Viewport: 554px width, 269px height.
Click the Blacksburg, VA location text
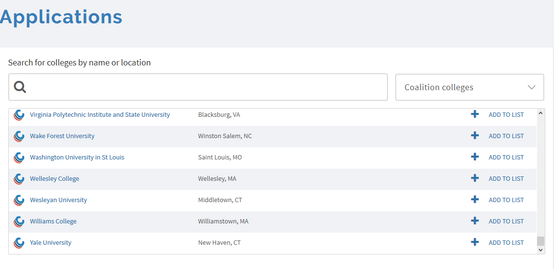pyautogui.click(x=219, y=114)
